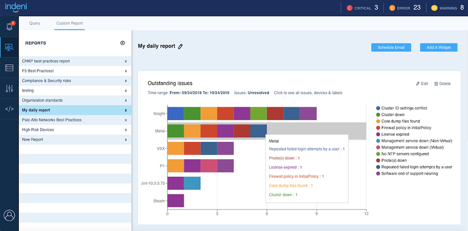Toggle Cluster down legend entry
The width and height of the screenshot is (468, 231).
(x=392, y=115)
